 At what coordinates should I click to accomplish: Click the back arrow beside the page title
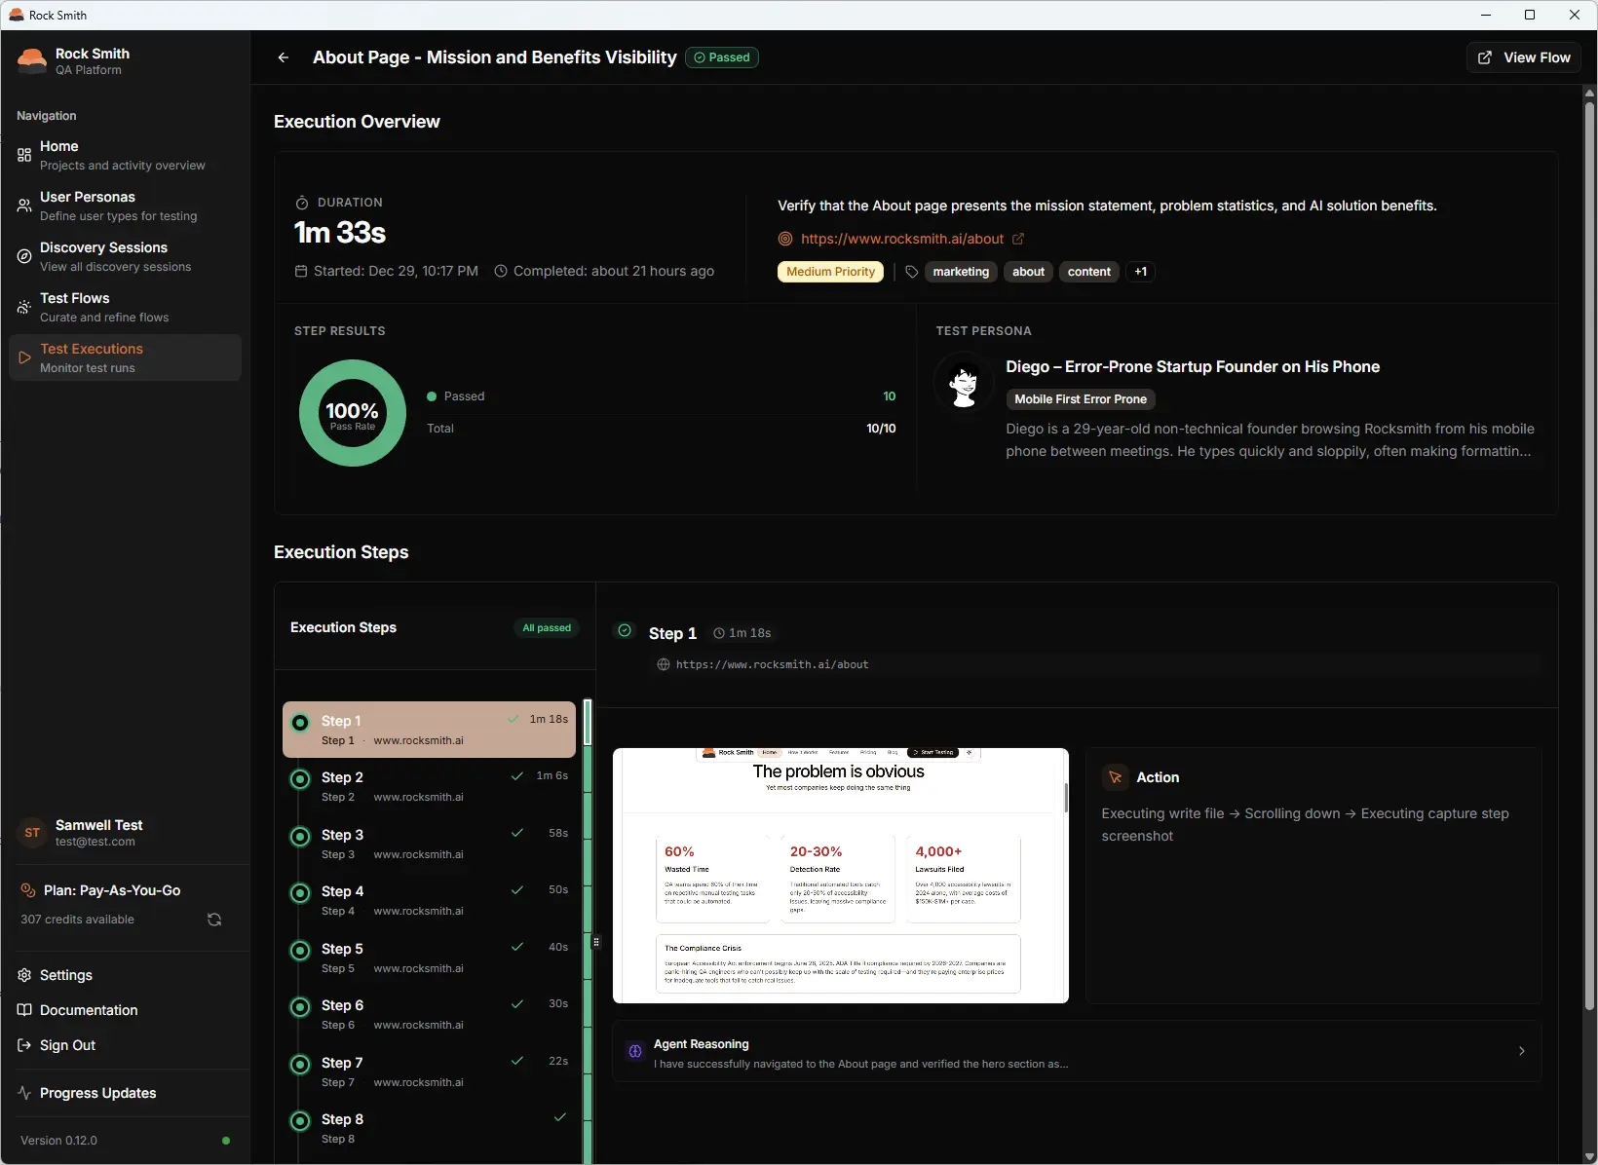283,57
